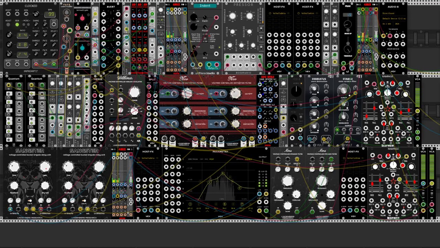Click the FREQUENCY knob on the right Alma
Viewport: 440px width, 248px height.
coord(322,180)
